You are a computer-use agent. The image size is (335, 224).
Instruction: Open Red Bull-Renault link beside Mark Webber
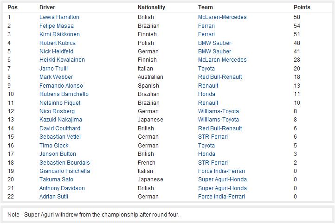(220, 77)
